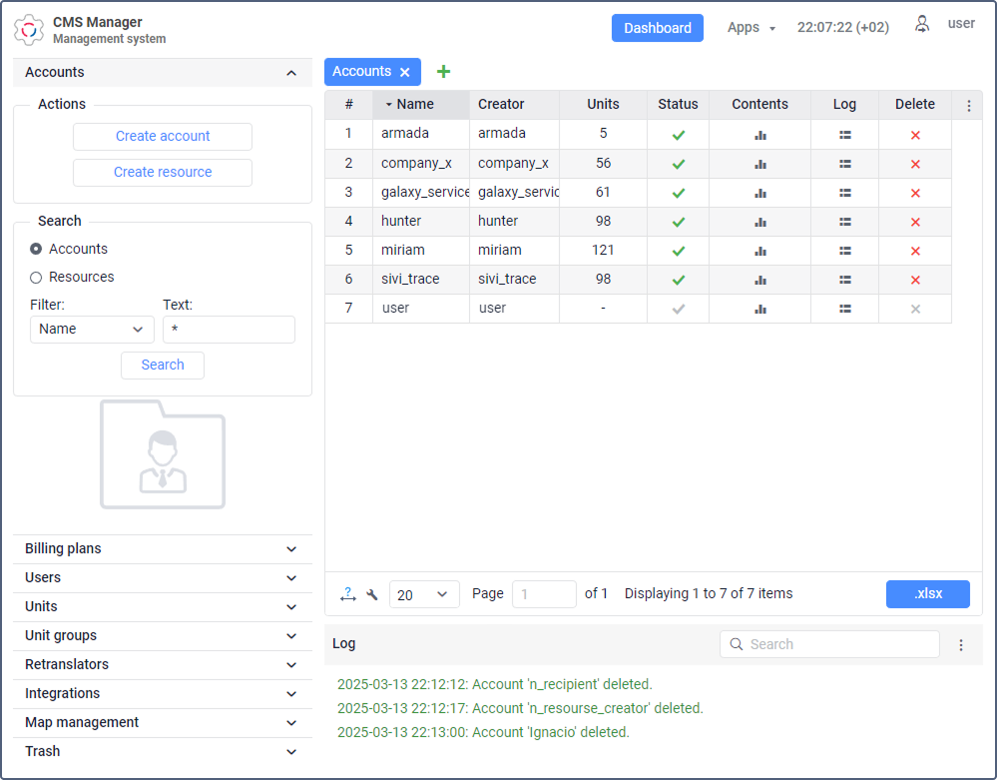This screenshot has height=780, width=997.
Task: Open contents chart icon for armada account
Action: click(759, 135)
